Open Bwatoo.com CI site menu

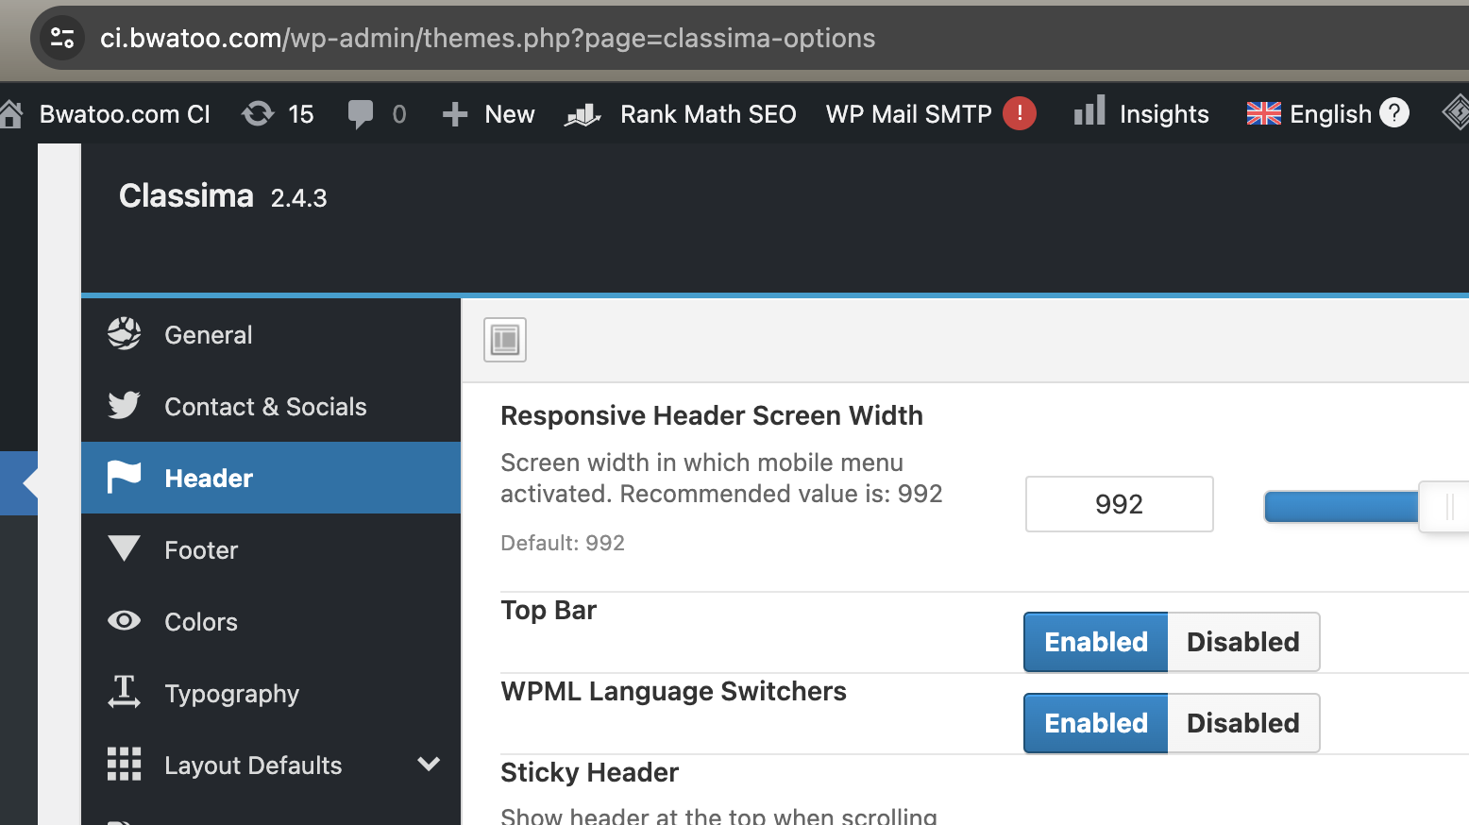point(125,114)
